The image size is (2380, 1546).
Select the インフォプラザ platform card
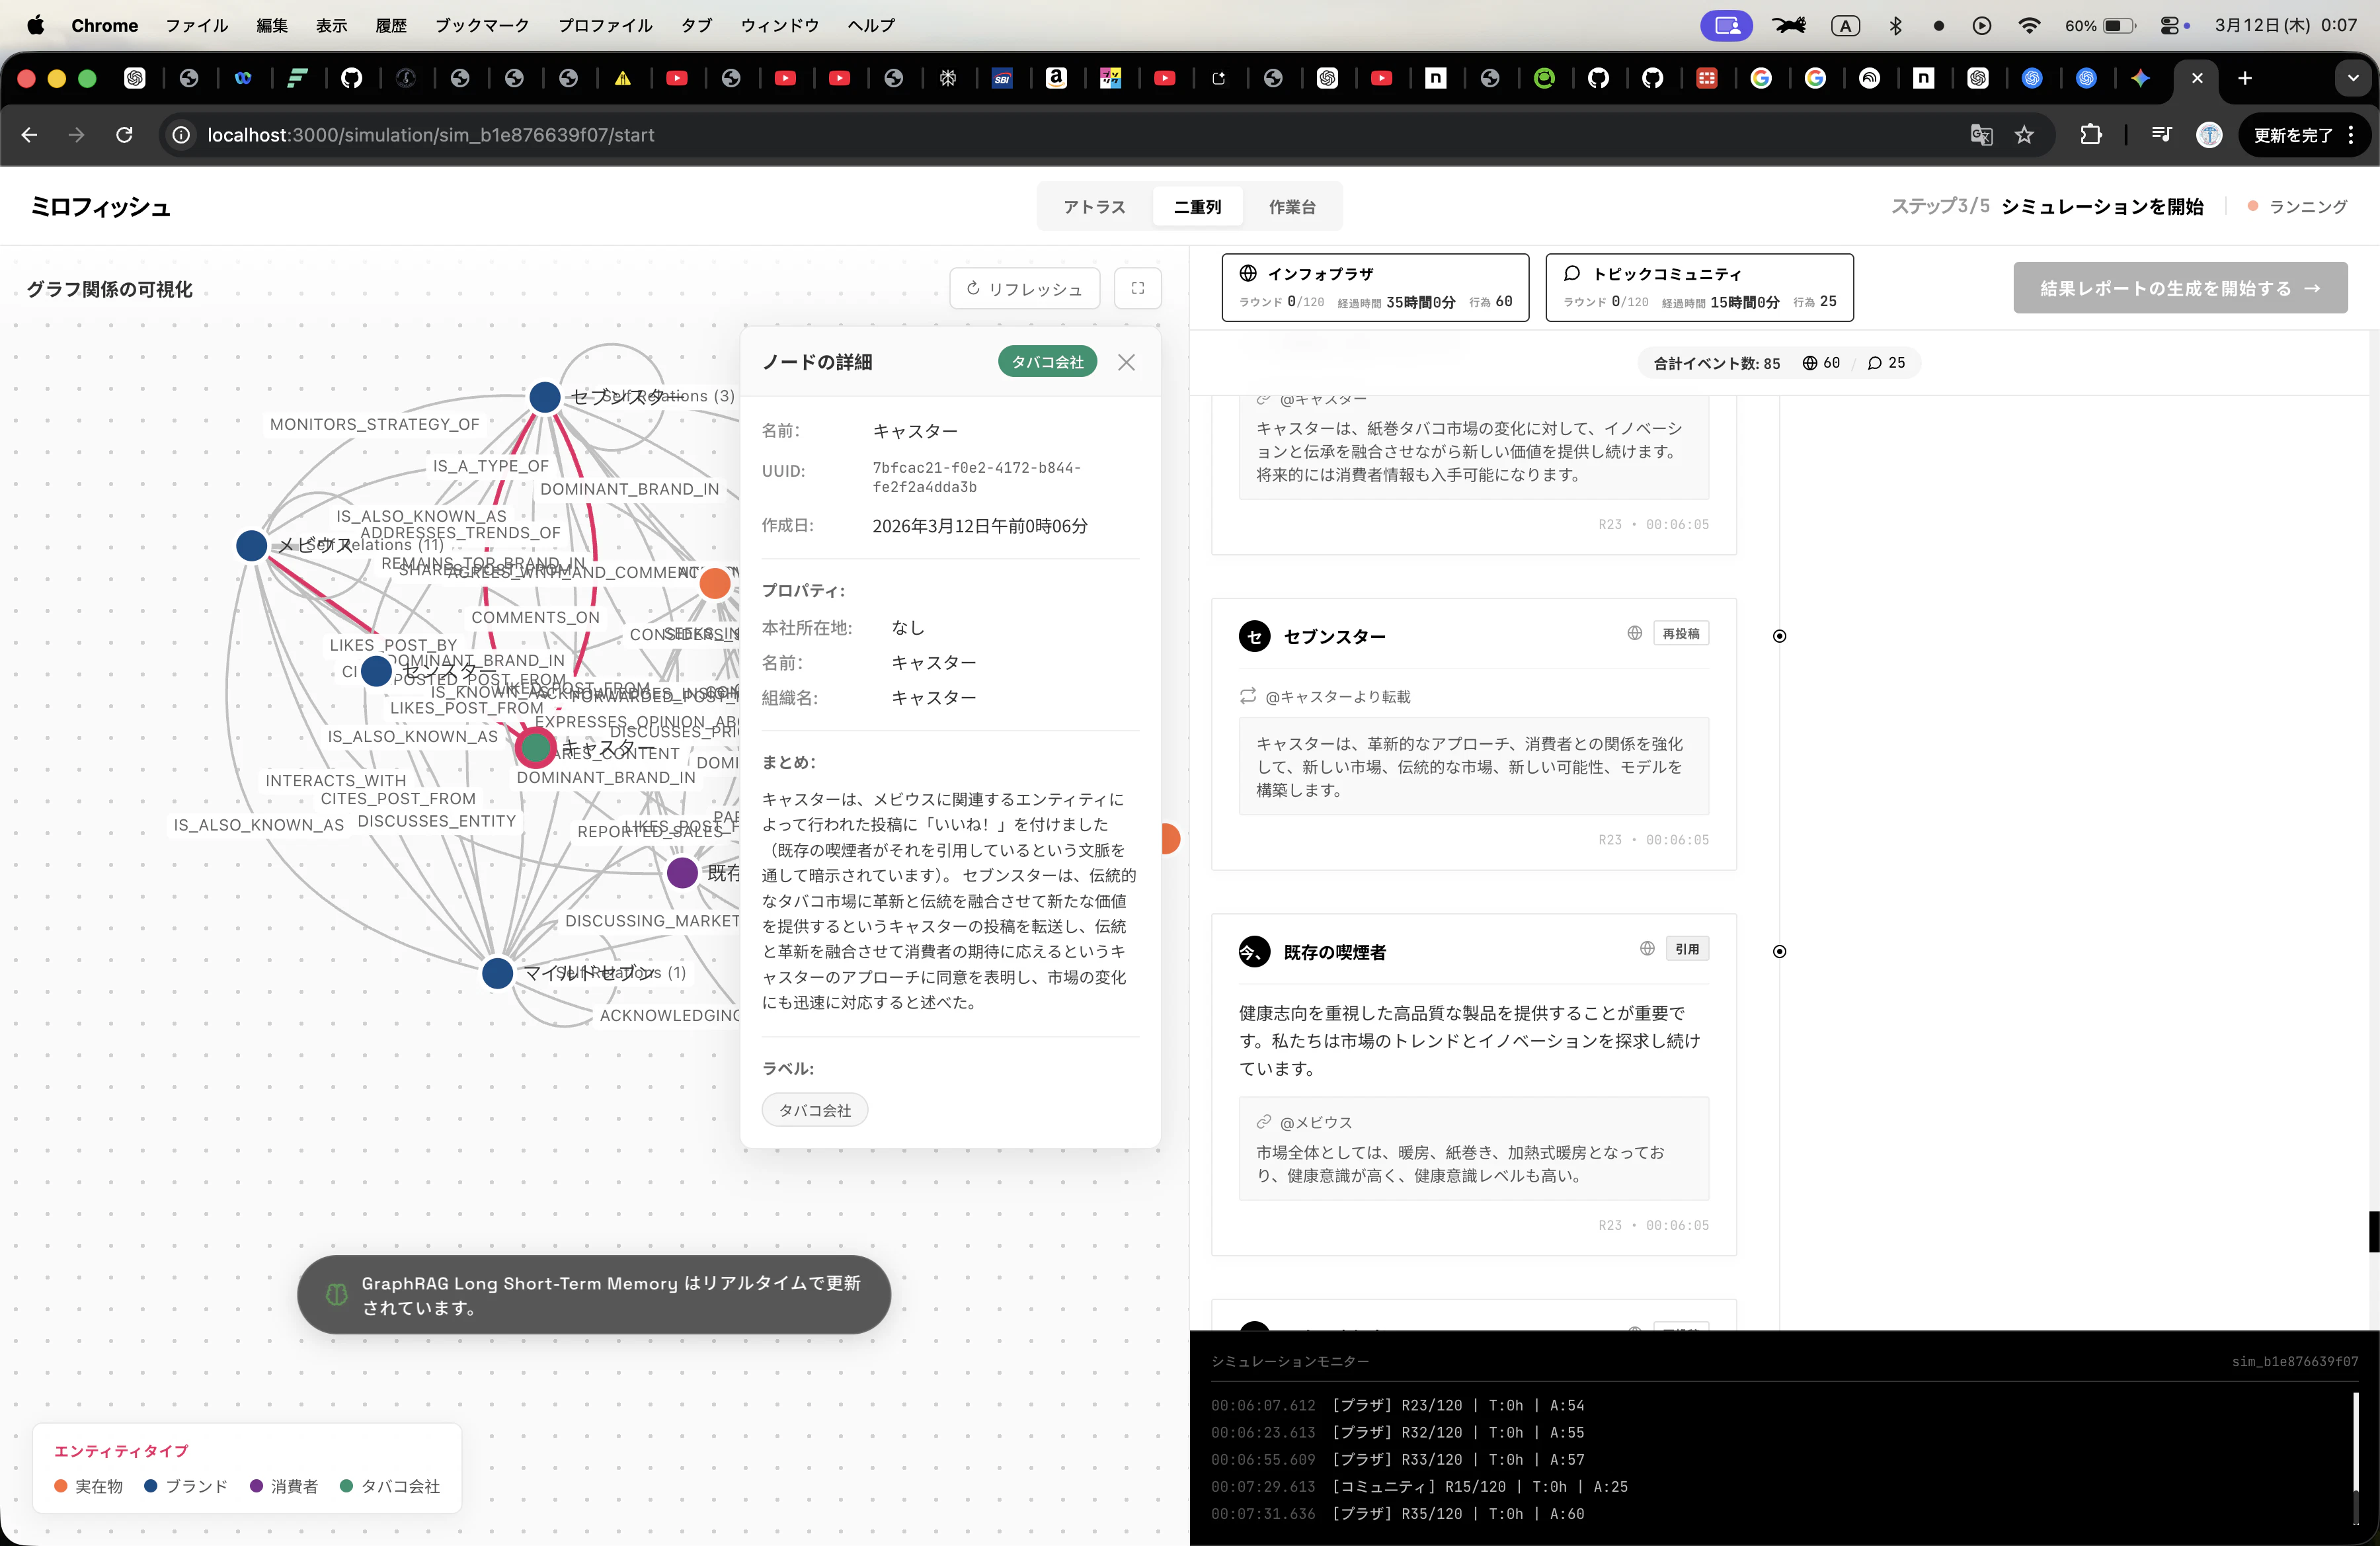[1375, 287]
